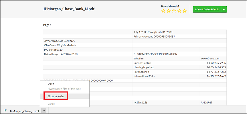Select Open in the context menu
Screen dimensions: 247x114
(51, 84)
